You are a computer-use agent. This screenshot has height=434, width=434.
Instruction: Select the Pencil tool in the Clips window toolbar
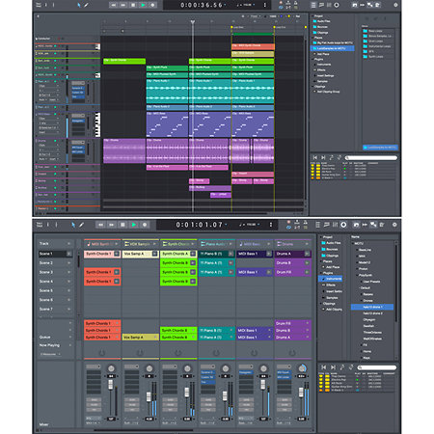click(x=81, y=225)
